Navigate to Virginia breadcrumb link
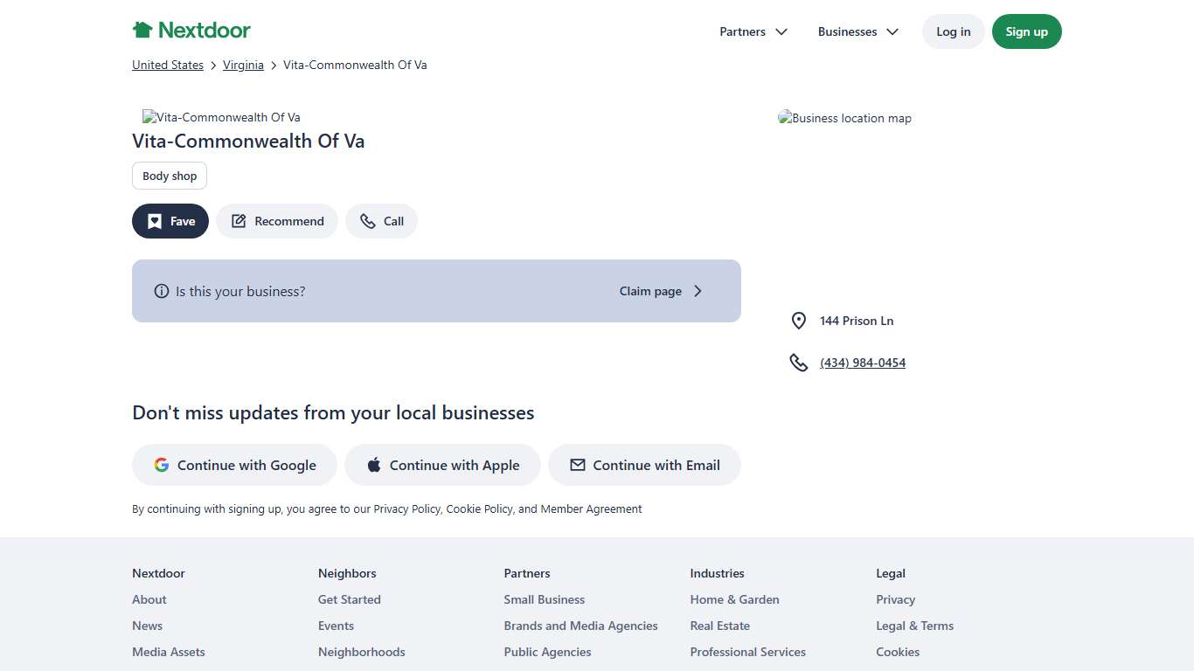 point(243,66)
